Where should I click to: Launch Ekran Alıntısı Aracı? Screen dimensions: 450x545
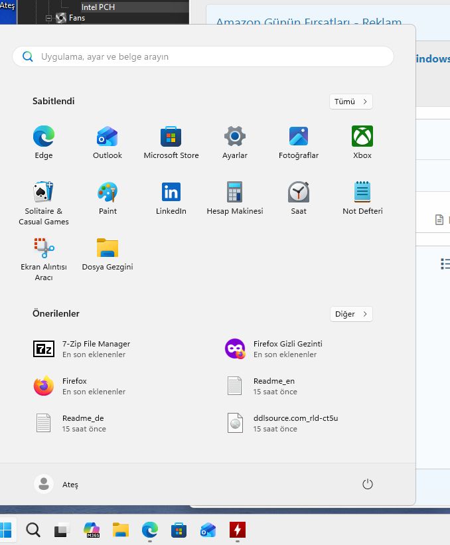44,260
